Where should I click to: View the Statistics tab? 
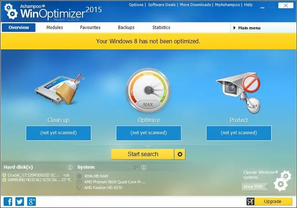point(161,27)
